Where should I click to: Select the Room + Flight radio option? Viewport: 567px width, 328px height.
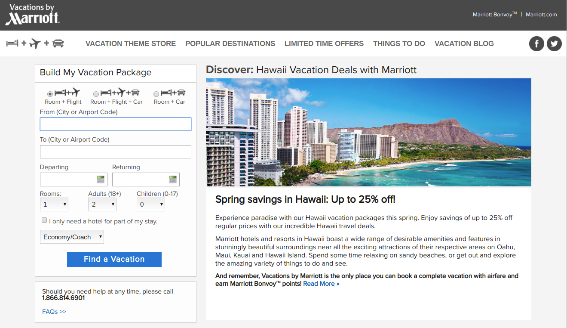coord(50,94)
